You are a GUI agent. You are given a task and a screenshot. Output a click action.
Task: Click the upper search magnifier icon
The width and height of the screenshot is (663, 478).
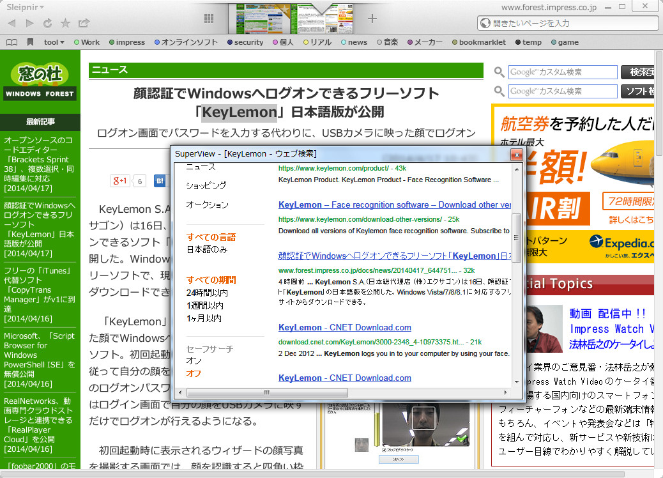pos(499,72)
